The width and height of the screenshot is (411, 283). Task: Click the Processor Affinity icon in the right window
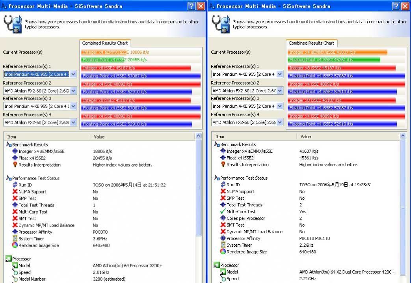pyautogui.click(x=223, y=238)
